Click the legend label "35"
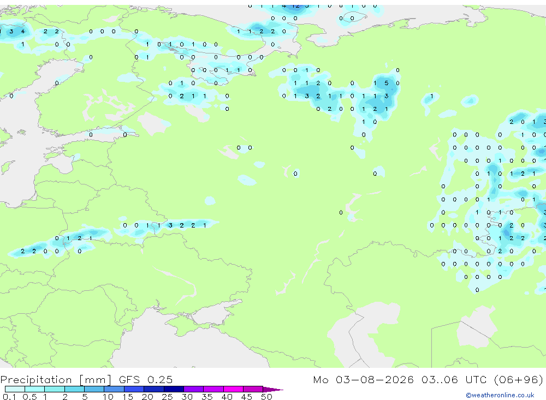The width and height of the screenshot is (546, 400). [207, 397]
